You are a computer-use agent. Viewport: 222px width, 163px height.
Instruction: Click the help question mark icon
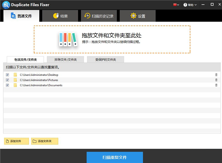pos(185,4)
